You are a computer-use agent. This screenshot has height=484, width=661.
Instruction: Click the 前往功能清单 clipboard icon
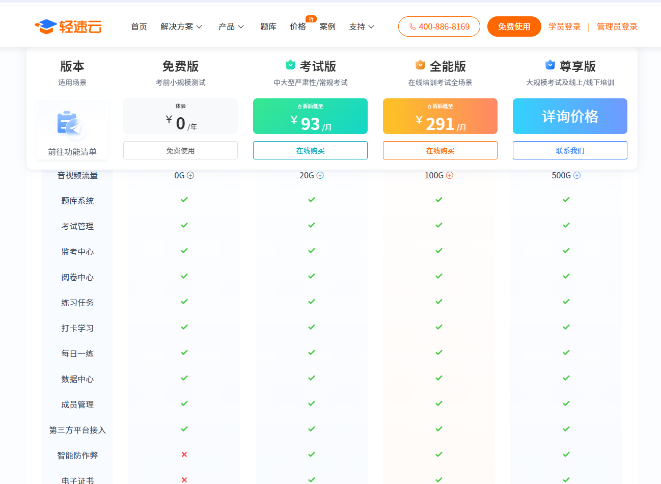pyautogui.click(x=72, y=125)
